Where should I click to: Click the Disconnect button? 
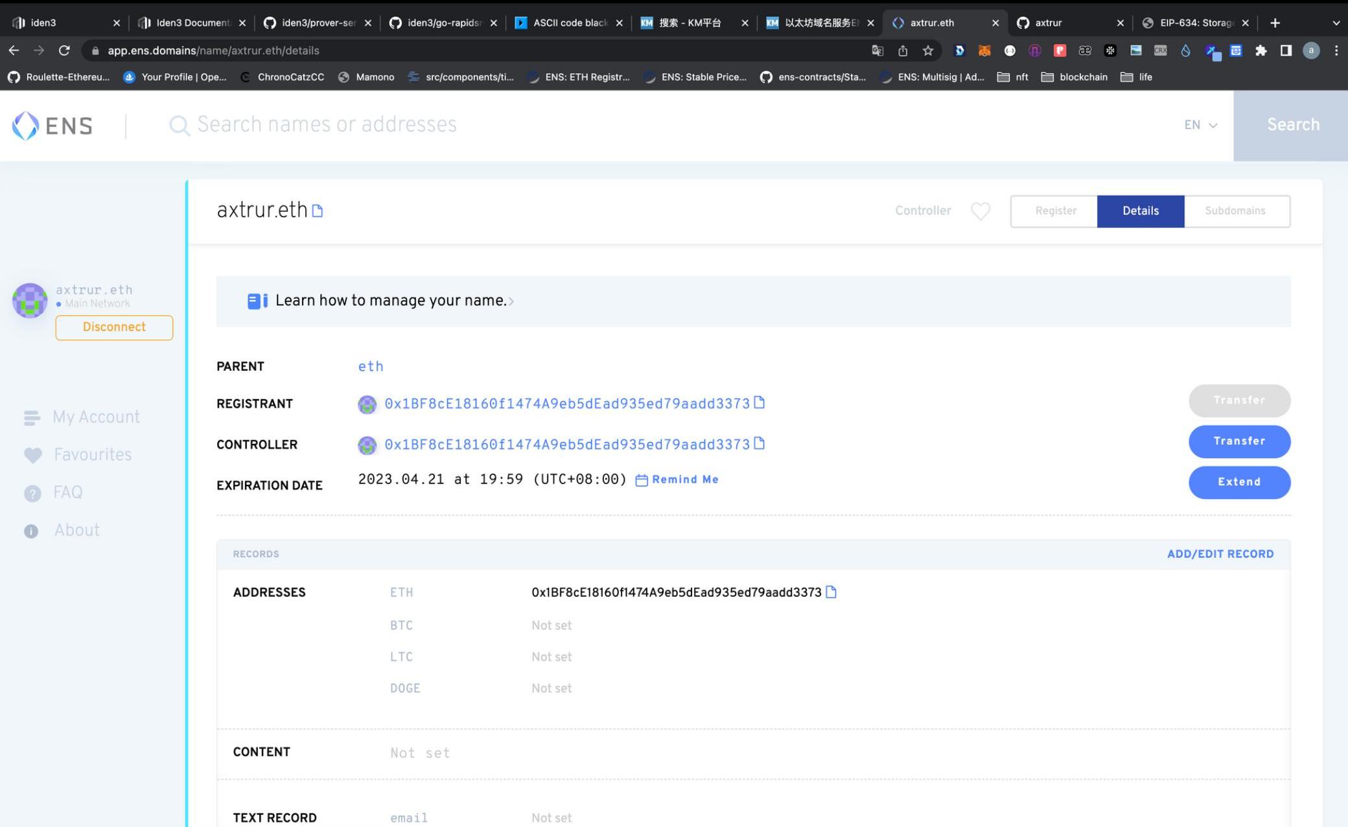pos(114,327)
